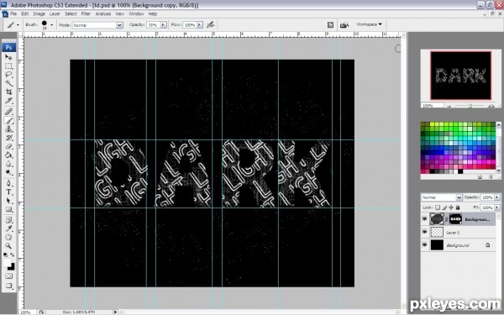Select the Zoom tool
The height and width of the screenshot is (315, 504).
point(8,246)
